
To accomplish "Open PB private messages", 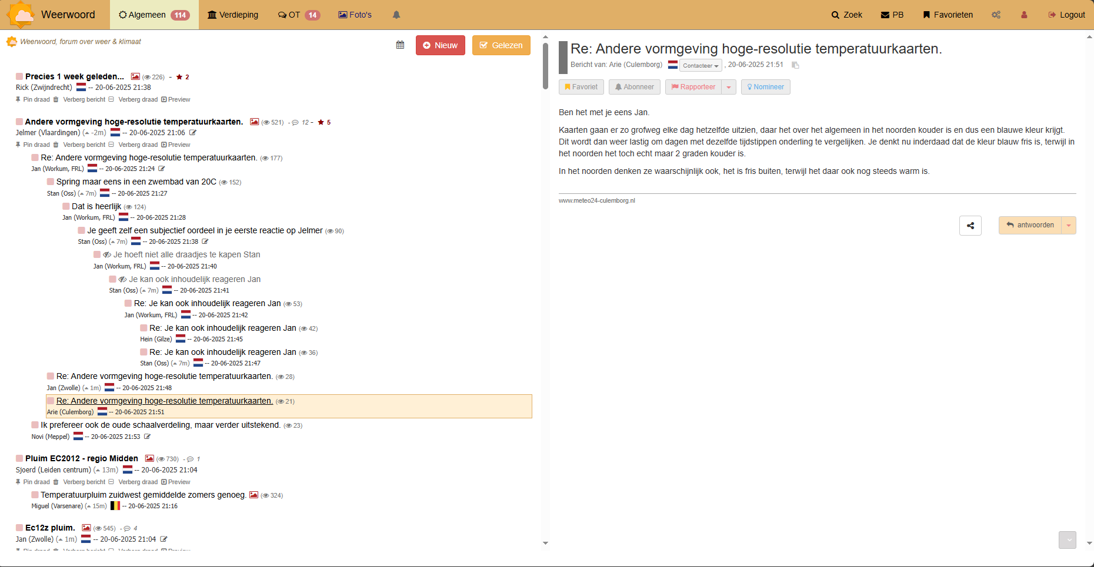I will click(892, 15).
